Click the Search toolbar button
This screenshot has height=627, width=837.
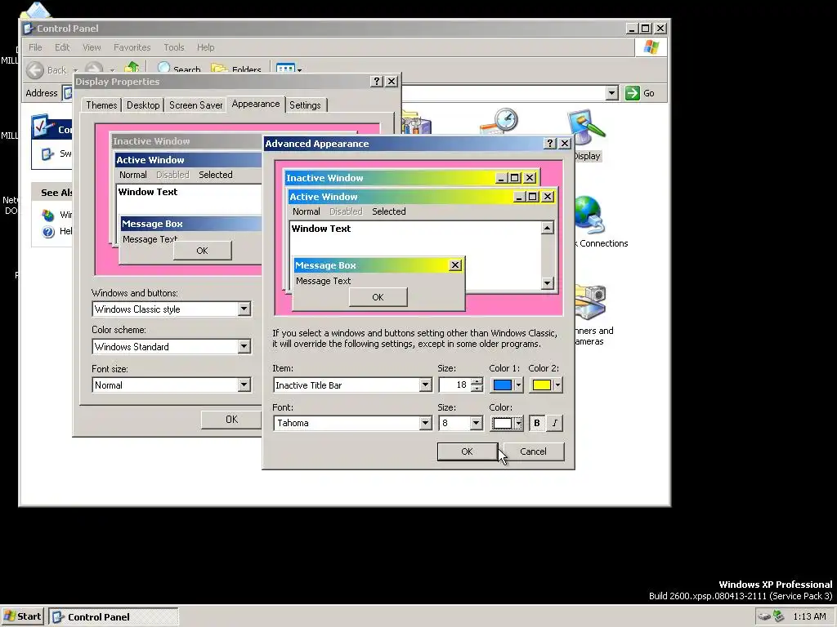179,69
